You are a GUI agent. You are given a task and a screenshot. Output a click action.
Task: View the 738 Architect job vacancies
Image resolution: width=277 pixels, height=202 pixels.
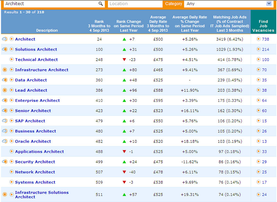(266, 39)
